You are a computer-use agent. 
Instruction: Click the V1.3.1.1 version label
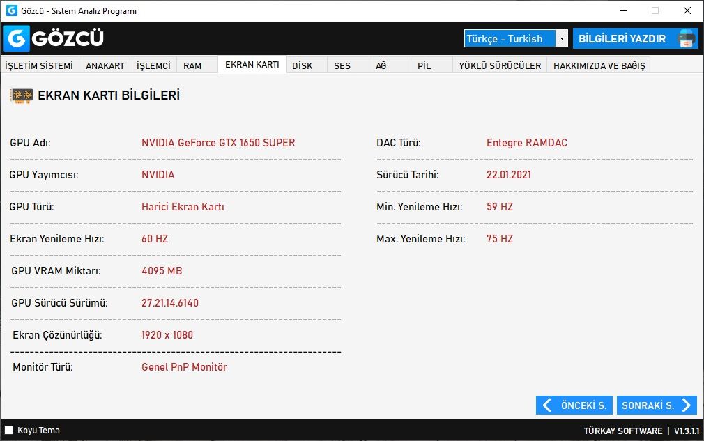pos(687,431)
